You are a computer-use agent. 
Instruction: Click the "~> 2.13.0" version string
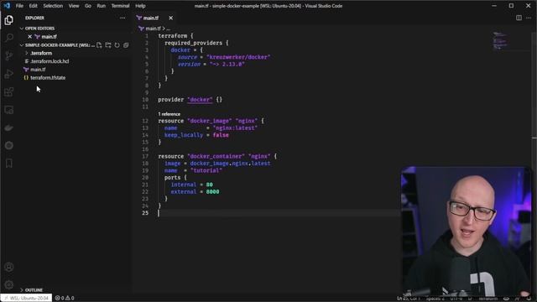click(227, 64)
